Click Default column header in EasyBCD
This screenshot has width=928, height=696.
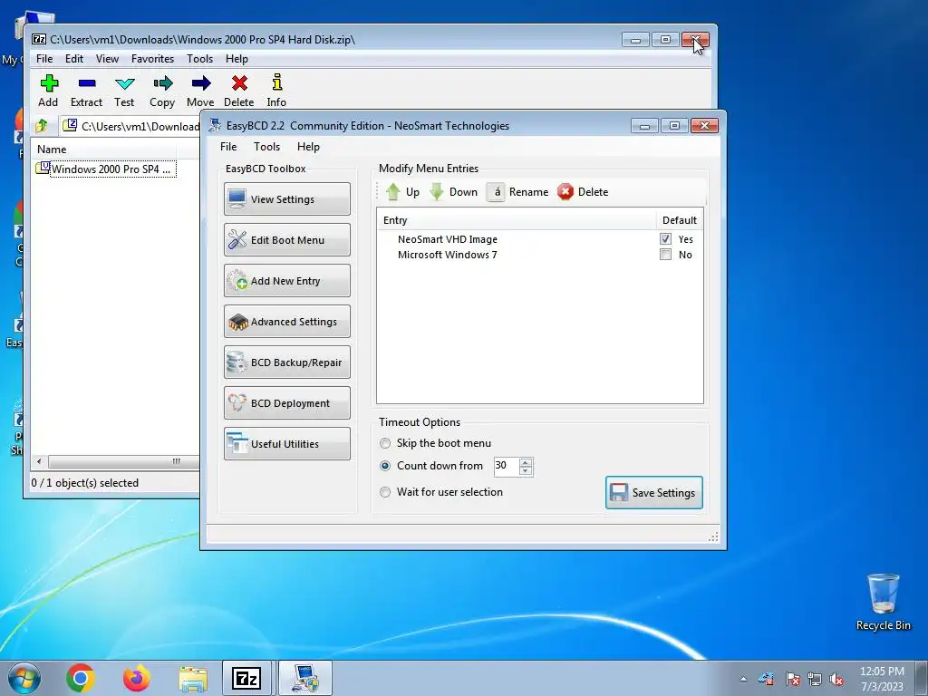pyautogui.click(x=680, y=220)
